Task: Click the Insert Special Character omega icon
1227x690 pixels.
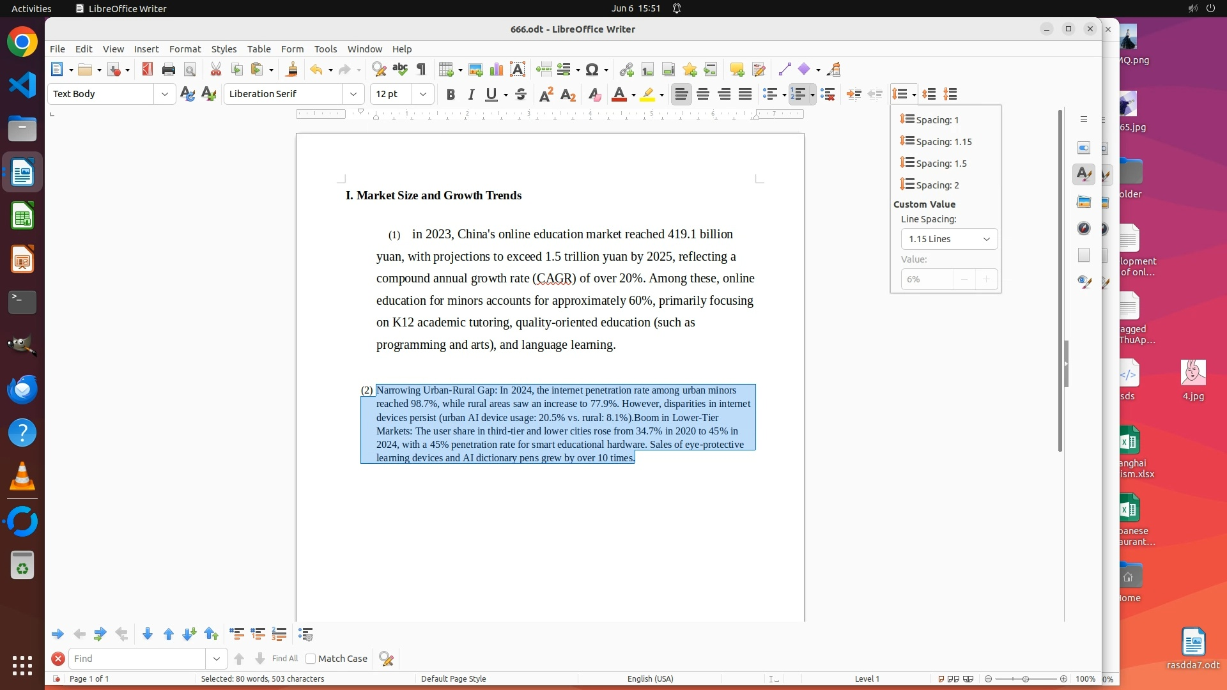Action: 592,70
